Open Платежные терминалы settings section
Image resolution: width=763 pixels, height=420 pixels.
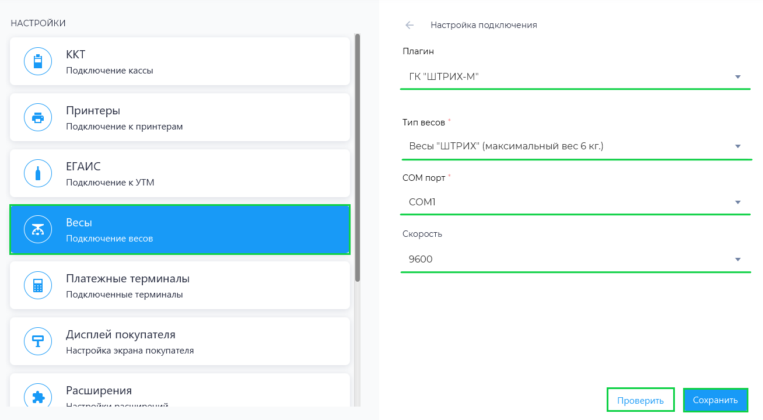(x=180, y=285)
